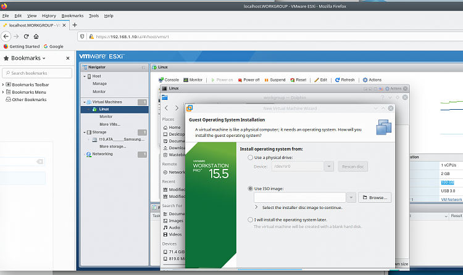
Task: Close the localhost.WORKGROUP tab
Action: pos(64,25)
